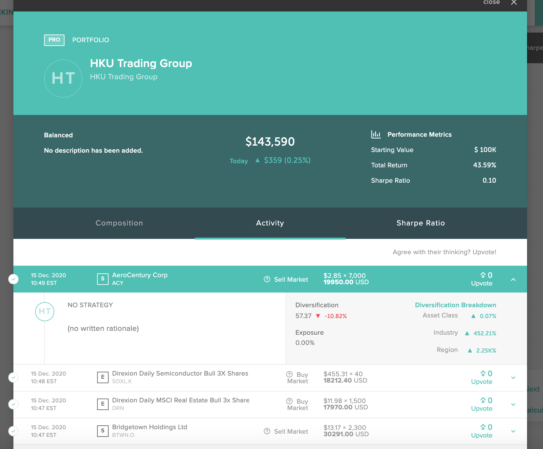Click the S type icon for AeroCentury Corp

[x=103, y=279]
